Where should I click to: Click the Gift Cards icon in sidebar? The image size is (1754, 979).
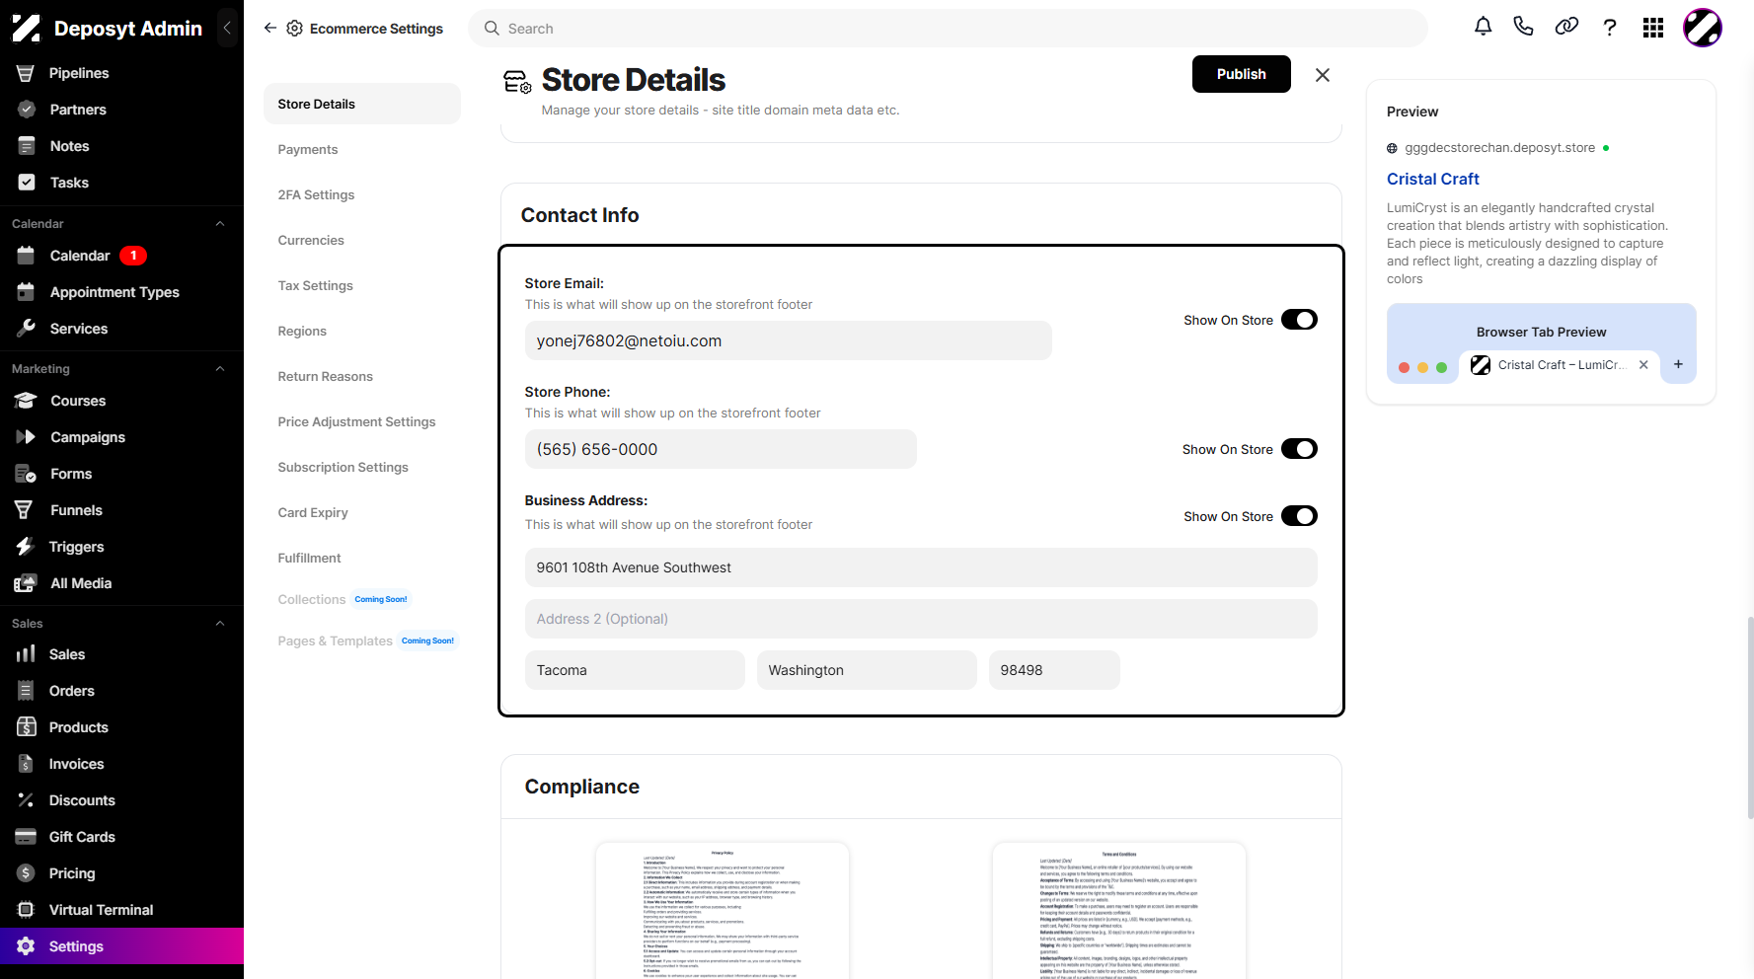(x=26, y=837)
